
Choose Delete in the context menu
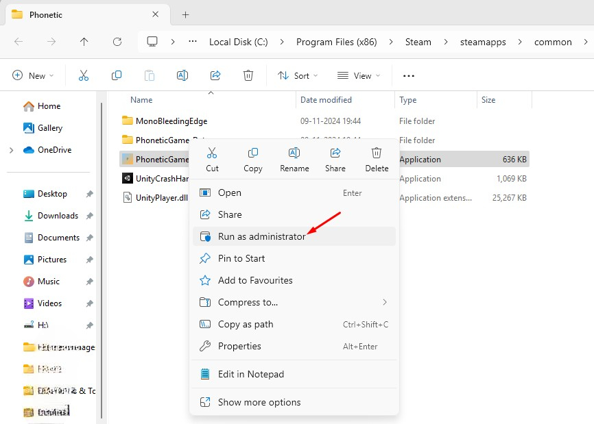[x=377, y=160]
